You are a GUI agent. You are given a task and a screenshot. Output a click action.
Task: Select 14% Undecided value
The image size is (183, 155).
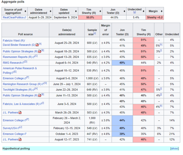coord(172,120)
